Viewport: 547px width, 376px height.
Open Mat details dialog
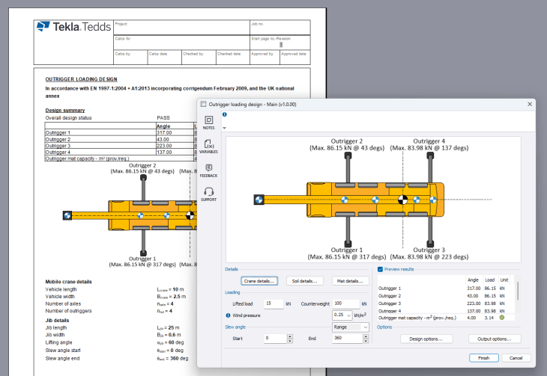[x=350, y=281]
